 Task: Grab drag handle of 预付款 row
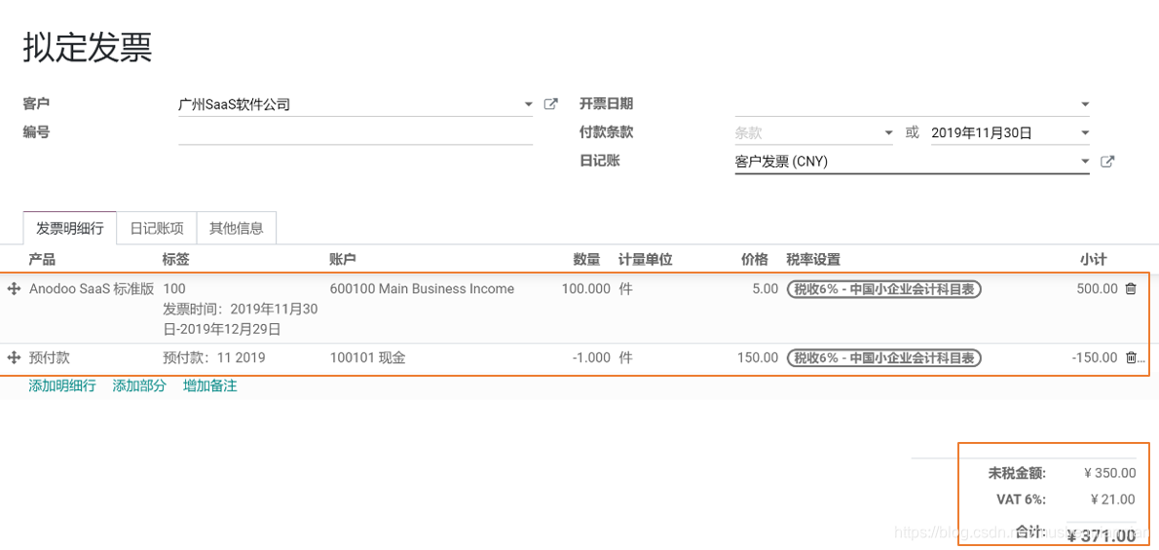[x=13, y=358]
